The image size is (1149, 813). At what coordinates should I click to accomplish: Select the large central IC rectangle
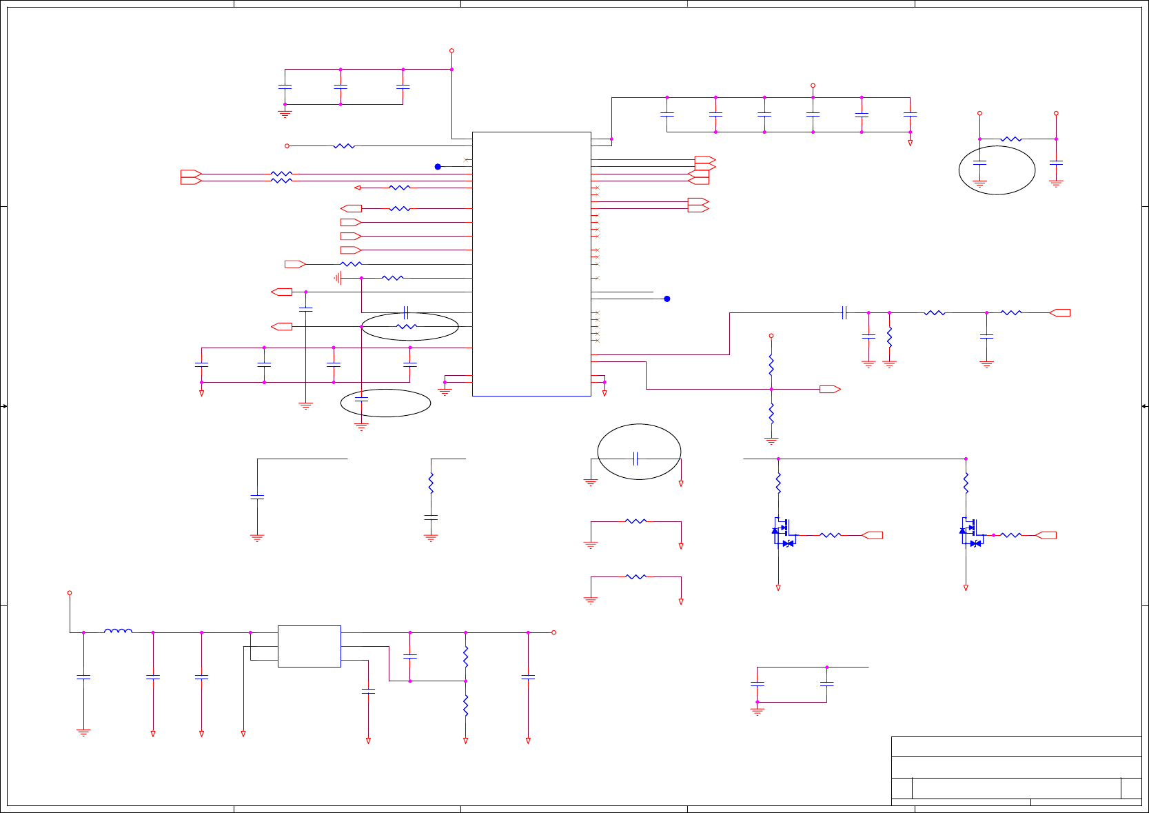click(531, 264)
